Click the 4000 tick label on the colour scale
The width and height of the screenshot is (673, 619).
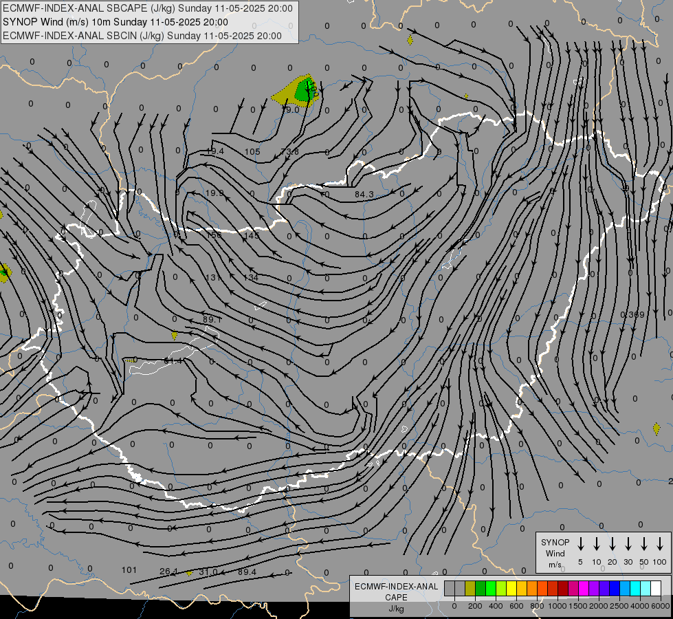pos(640,606)
